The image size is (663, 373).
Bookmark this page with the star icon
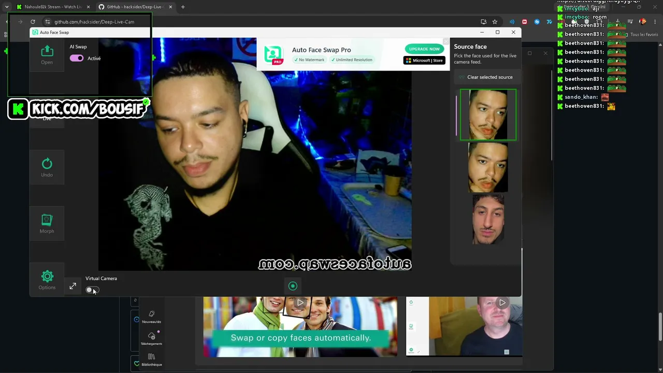click(495, 22)
